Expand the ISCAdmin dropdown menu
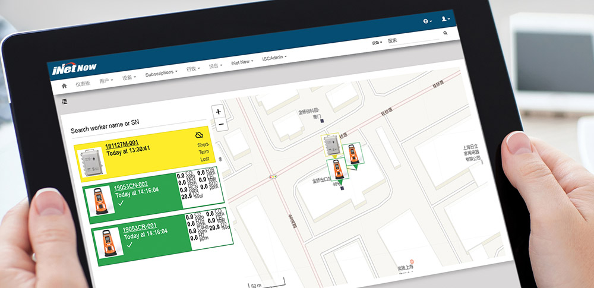Viewport: 594px width, 288px height. (x=274, y=58)
